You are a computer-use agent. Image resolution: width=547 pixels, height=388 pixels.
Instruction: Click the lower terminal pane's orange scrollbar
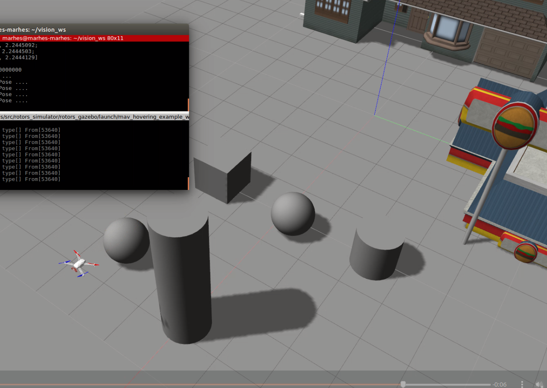188,183
